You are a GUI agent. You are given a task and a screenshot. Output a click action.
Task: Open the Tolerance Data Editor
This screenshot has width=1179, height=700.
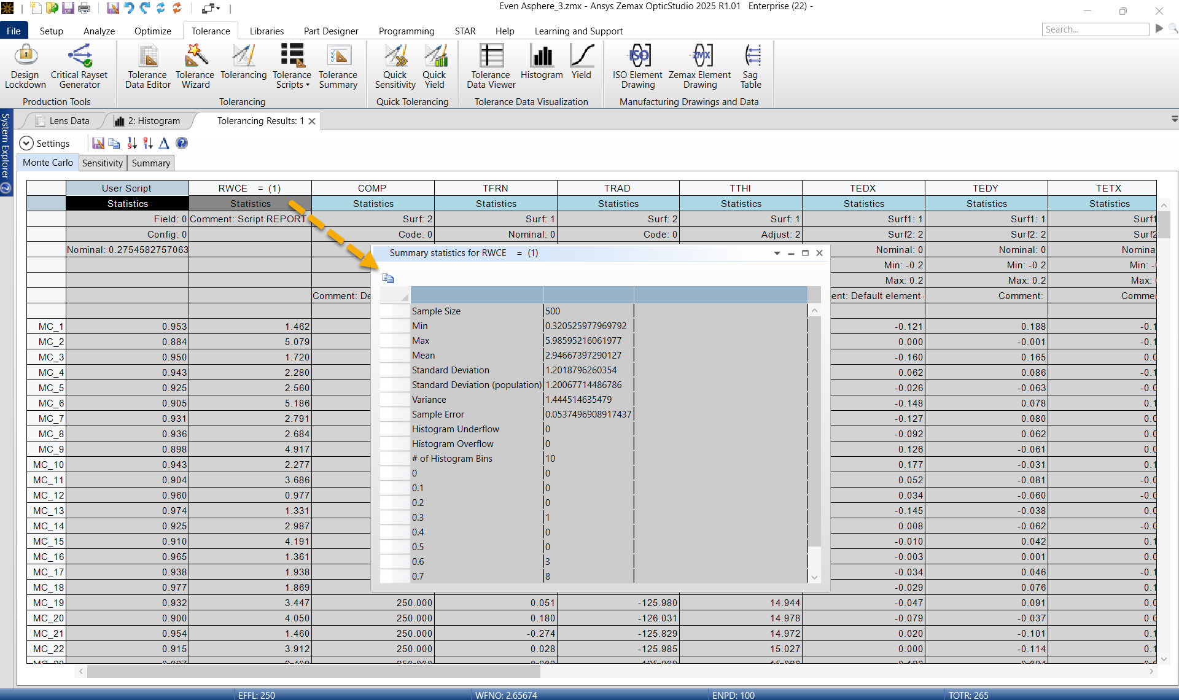tap(148, 66)
